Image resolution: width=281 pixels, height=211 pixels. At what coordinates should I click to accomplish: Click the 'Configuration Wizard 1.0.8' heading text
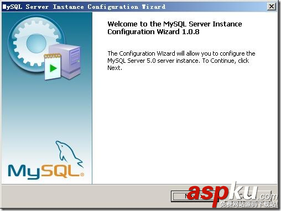(153, 32)
